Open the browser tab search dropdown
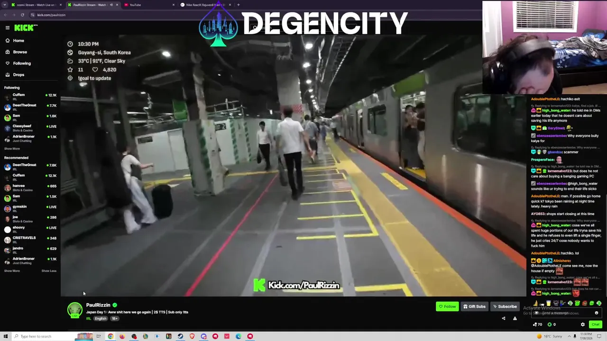Screen dimensions: 607x341 pos(4,5)
